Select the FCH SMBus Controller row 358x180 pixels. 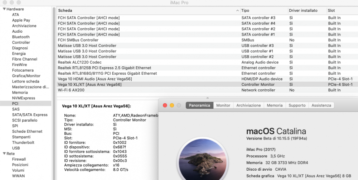[x=207, y=40]
